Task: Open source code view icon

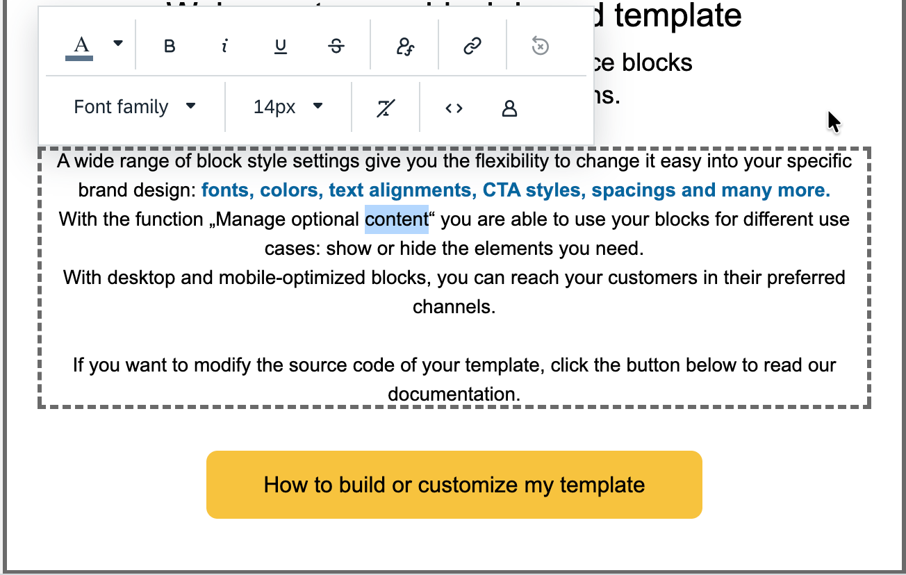Action: (x=454, y=108)
